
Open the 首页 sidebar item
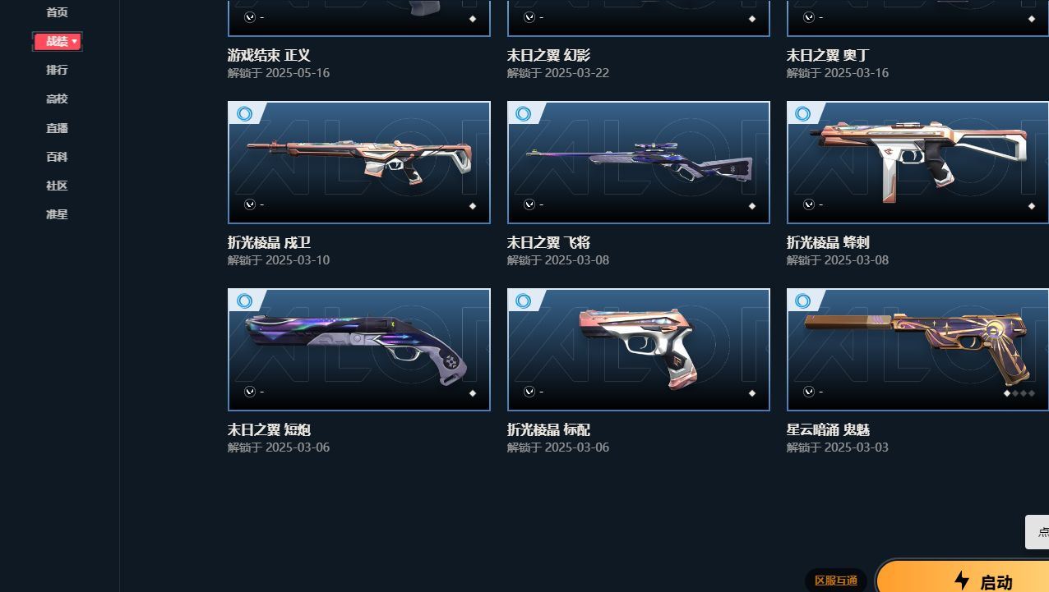[57, 12]
